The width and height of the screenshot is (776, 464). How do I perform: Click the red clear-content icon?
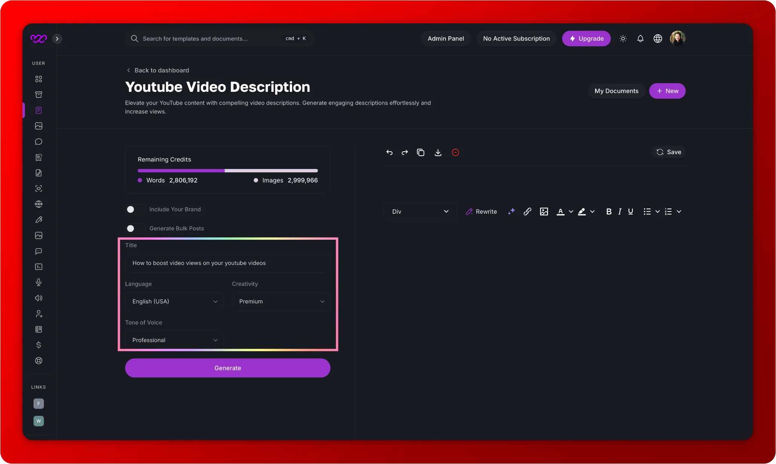pos(455,152)
